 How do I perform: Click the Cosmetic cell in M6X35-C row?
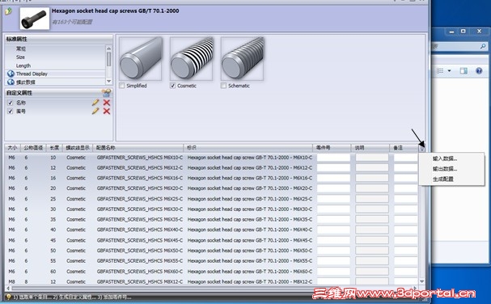tap(76, 219)
